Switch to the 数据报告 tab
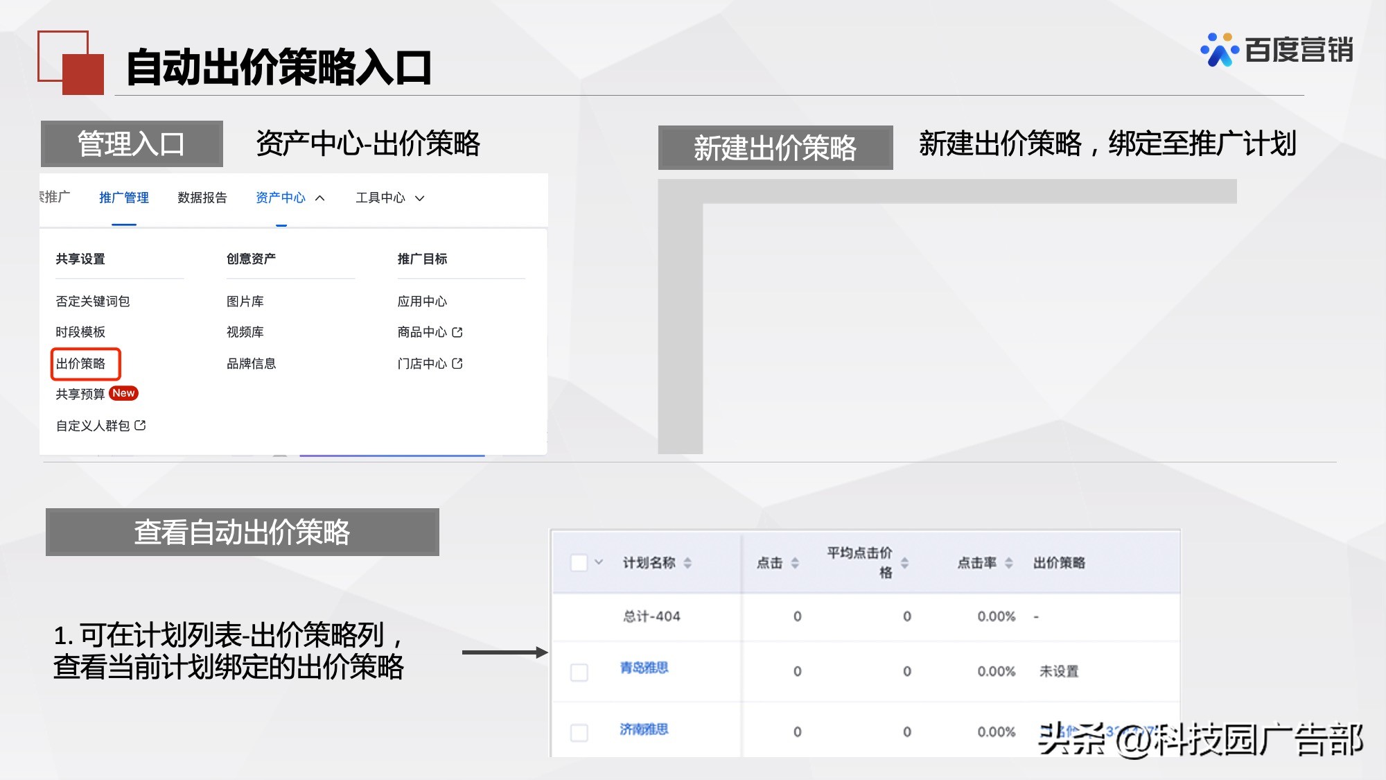1386x780 pixels. click(202, 198)
